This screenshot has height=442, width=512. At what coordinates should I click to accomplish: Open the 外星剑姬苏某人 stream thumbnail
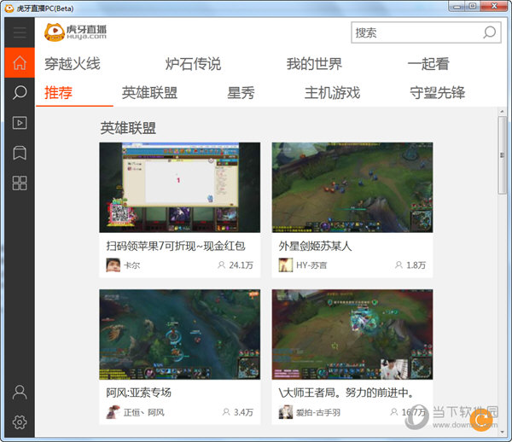click(x=352, y=187)
